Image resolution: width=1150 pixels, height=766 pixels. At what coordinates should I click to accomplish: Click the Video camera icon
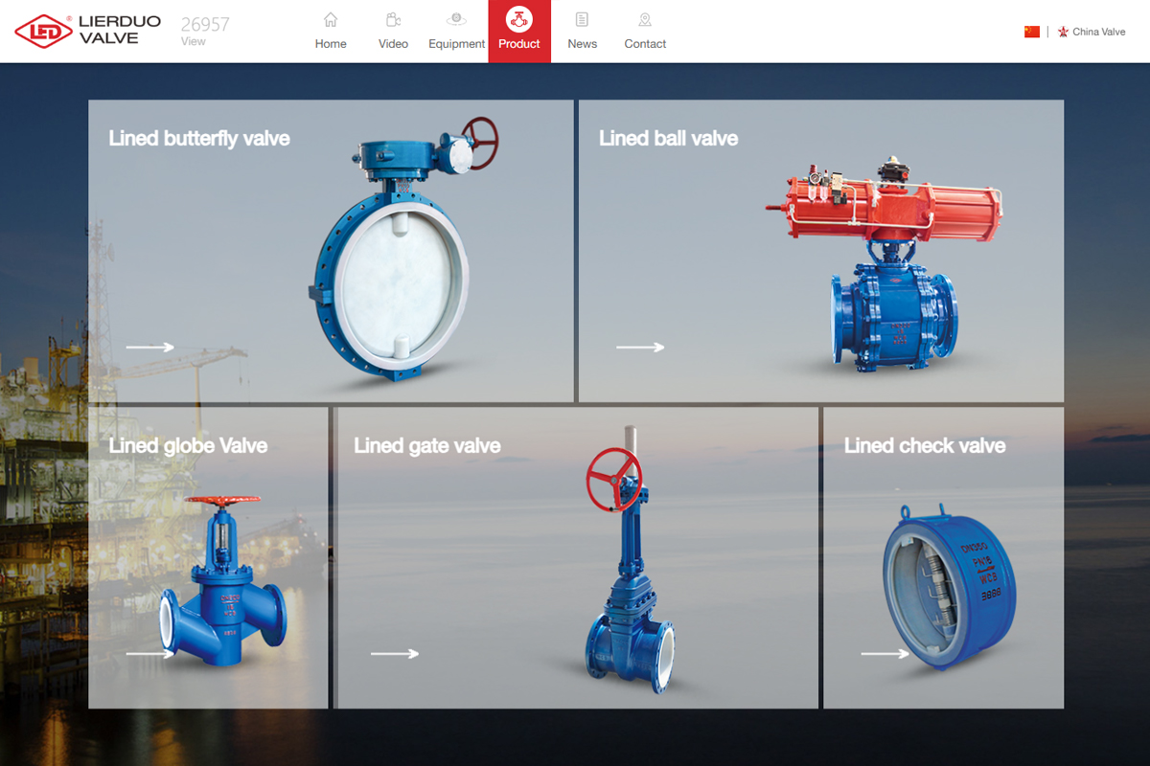click(x=393, y=19)
